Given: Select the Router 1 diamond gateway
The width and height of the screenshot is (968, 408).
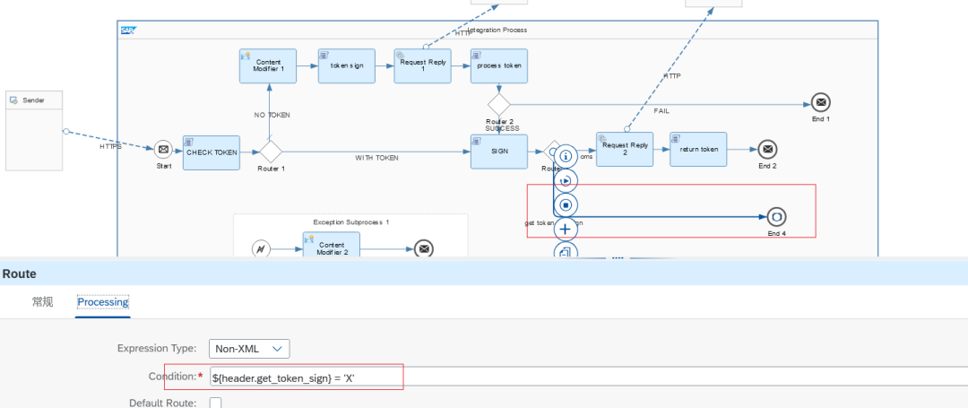Looking at the screenshot, I should 271,152.
